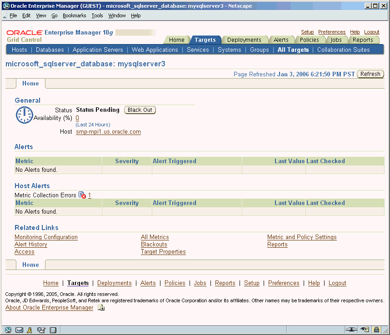Click the status pending clock icon

pyautogui.click(x=24, y=115)
